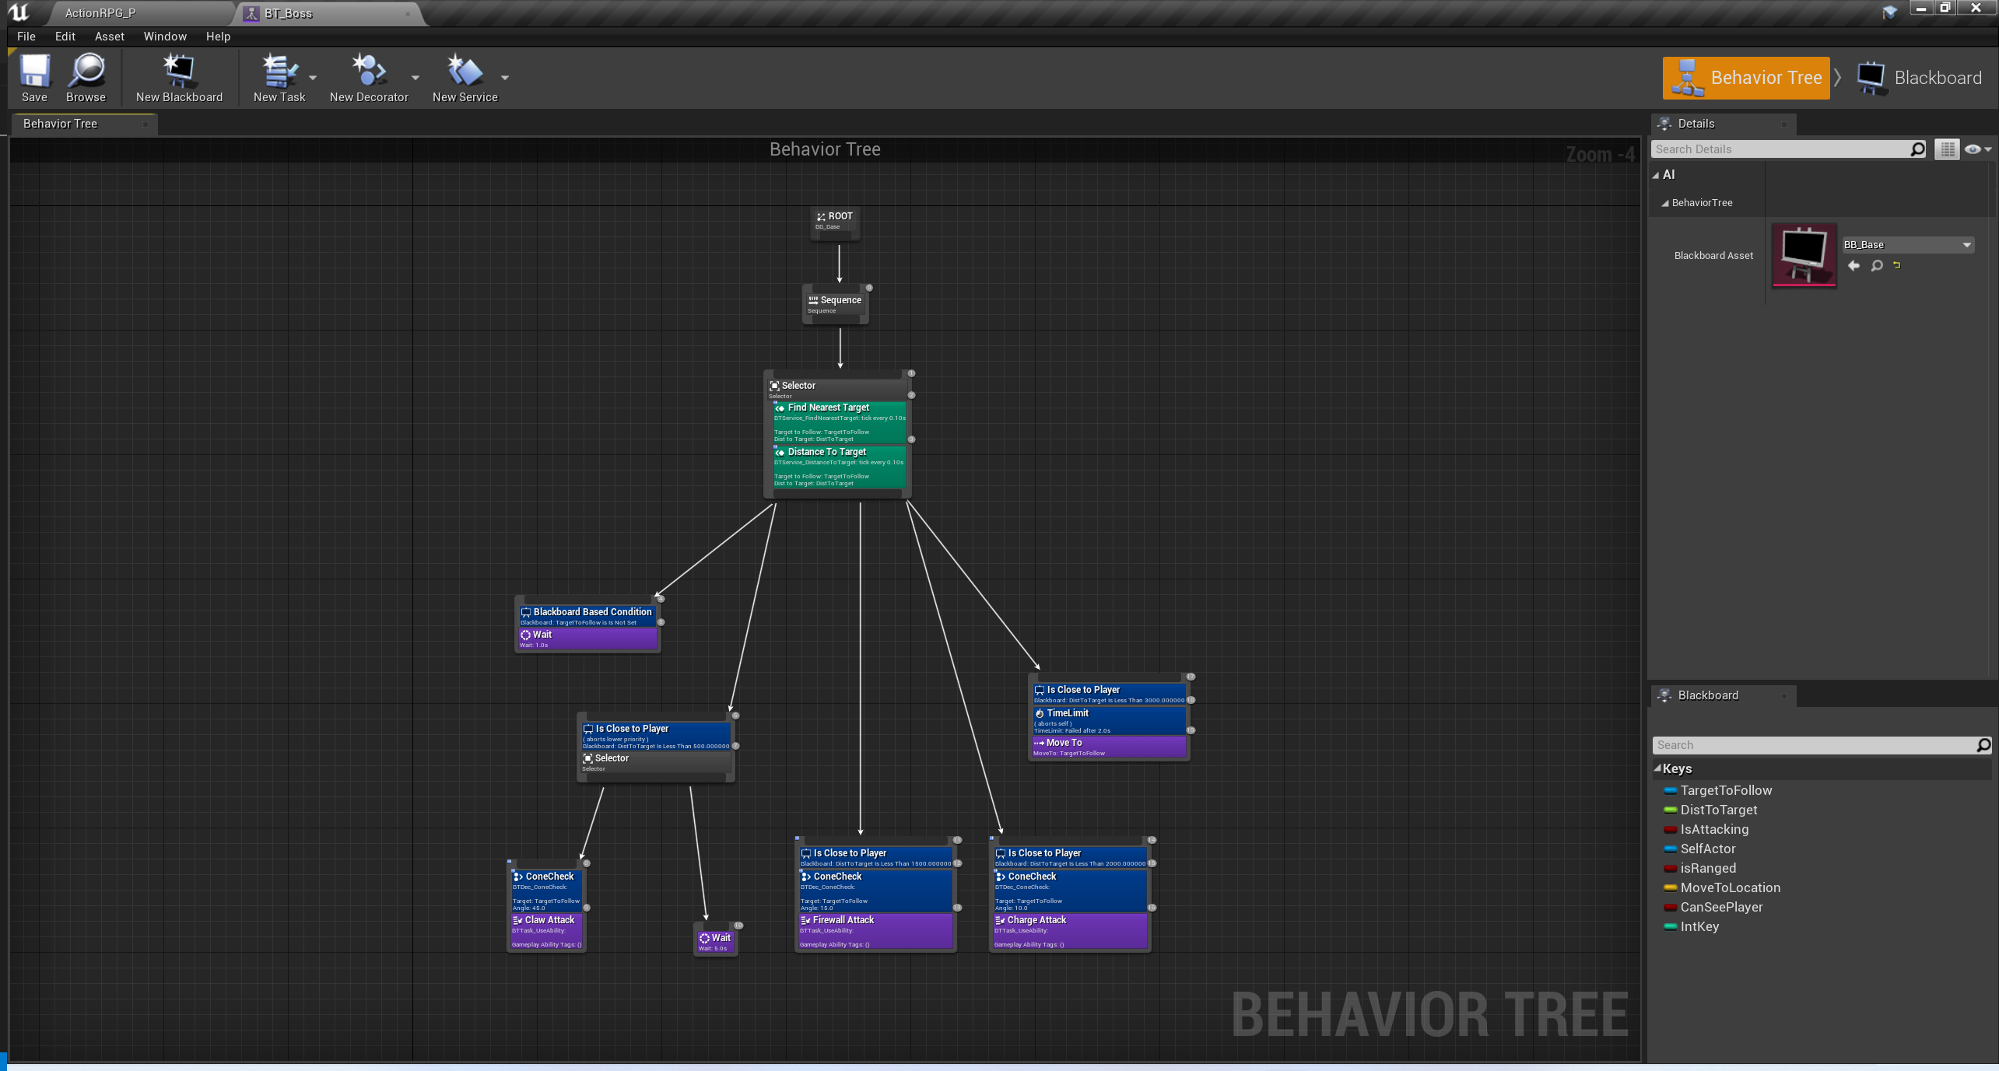This screenshot has height=1071, width=1999.
Task: Collapse the Keys section in Blackboard panel
Action: coord(1657,768)
